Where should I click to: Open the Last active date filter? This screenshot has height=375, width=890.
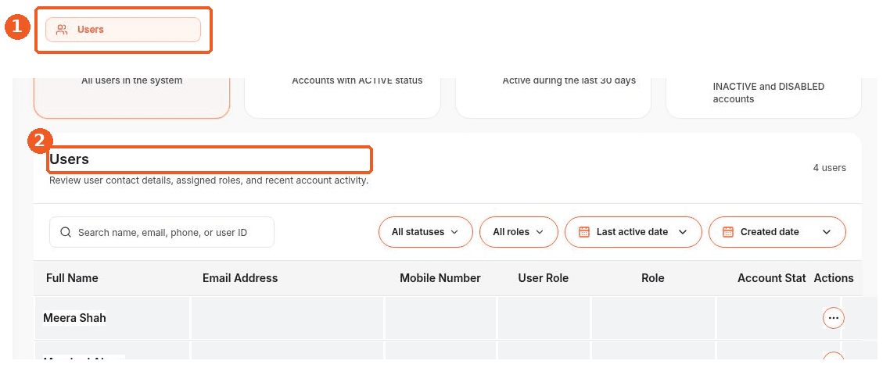tap(633, 232)
